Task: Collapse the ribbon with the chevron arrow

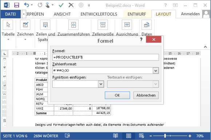Action: click(x=205, y=47)
